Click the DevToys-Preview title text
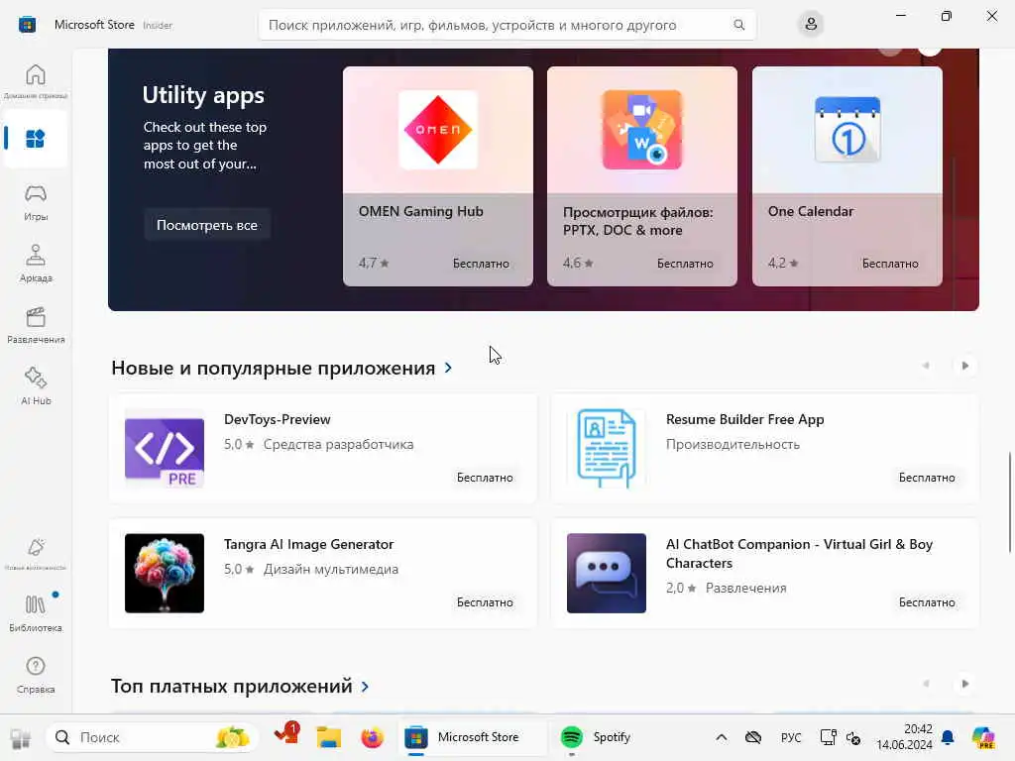 click(x=278, y=419)
